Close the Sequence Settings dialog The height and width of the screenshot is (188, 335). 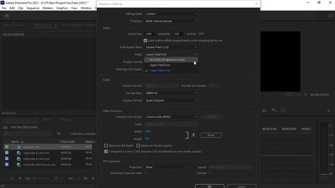click(256, 4)
